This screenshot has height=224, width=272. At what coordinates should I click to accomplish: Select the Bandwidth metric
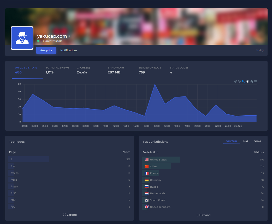(x=116, y=70)
